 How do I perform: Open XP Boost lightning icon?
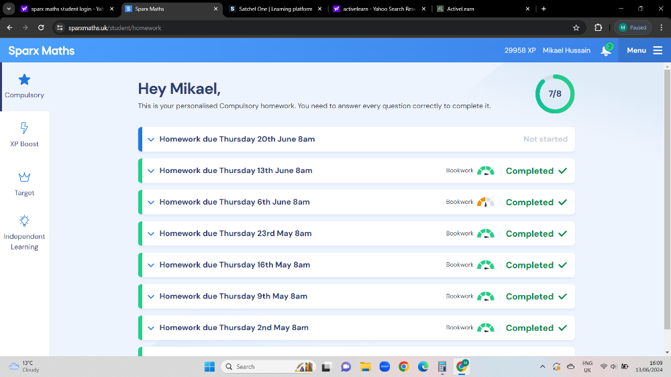[x=24, y=128]
